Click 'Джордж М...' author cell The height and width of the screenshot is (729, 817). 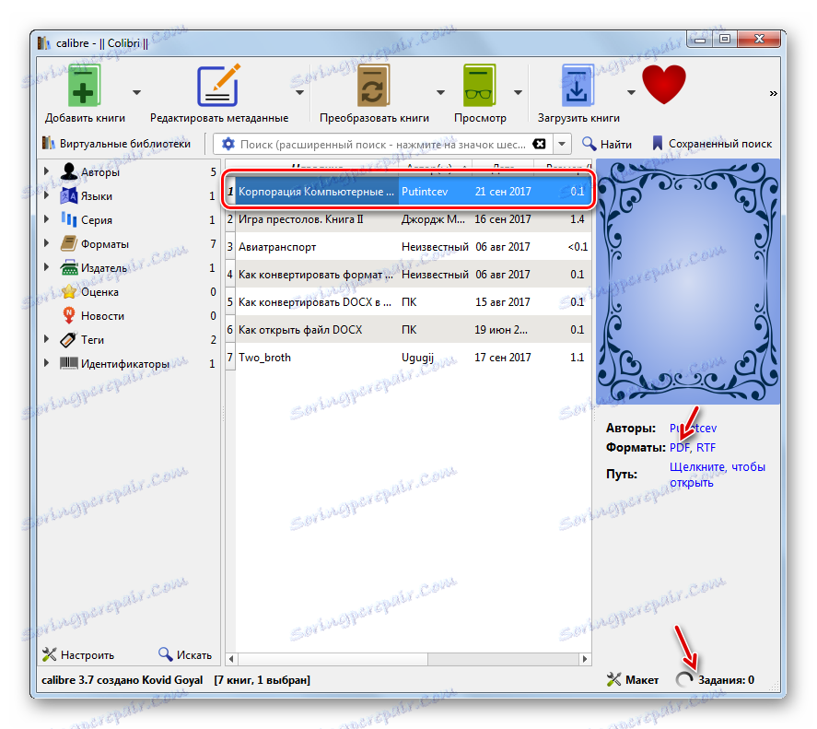(x=433, y=219)
